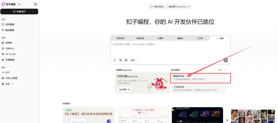Click the 立刻领取 button
This screenshot has height=123, width=278.
click(125, 90)
